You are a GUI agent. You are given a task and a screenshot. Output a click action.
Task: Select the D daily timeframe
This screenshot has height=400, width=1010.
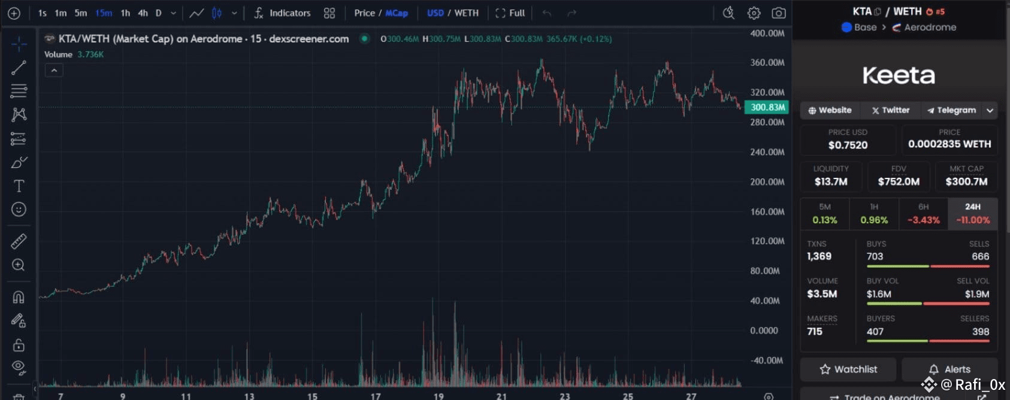[158, 13]
